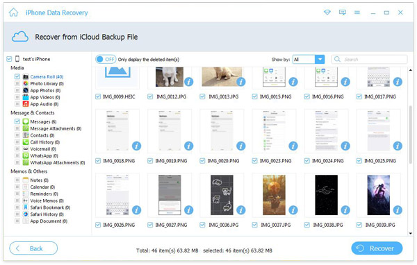Go to the Home icon
The image size is (417, 265).
coord(14,12)
